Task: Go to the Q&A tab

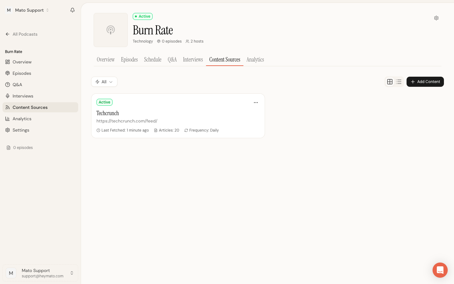Action: click(x=172, y=60)
